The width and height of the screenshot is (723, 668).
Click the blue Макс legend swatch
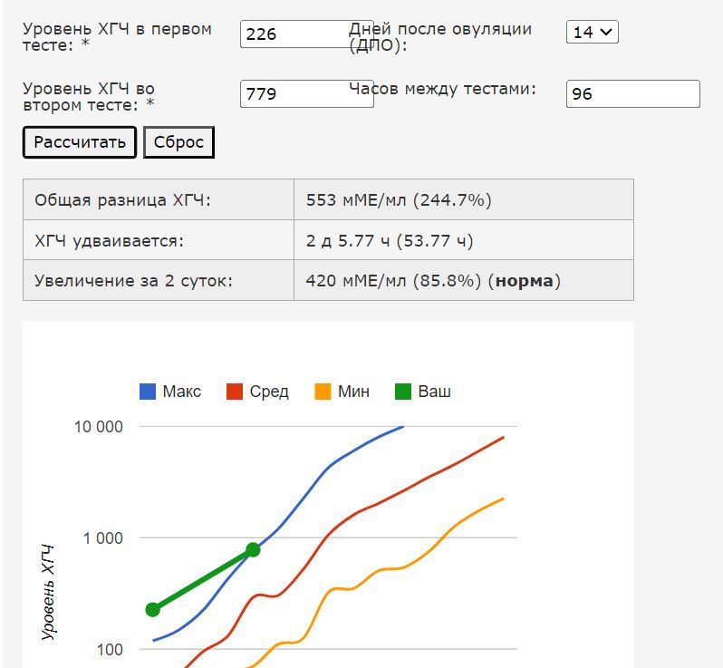pos(148,392)
